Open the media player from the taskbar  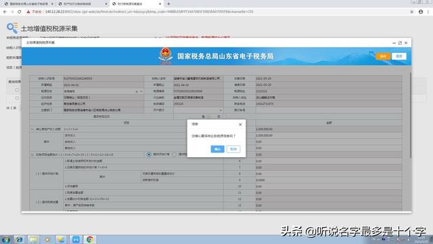pyautogui.click(x=47, y=239)
